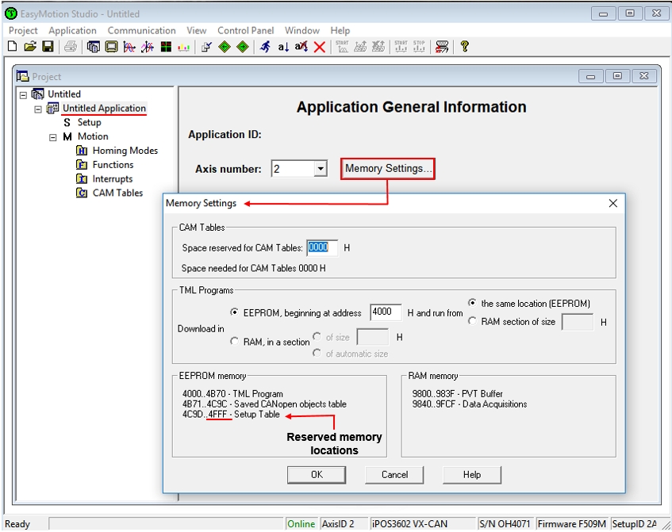This screenshot has width=672, height=532.
Task: Click the red X delete icon on toolbar
Action: click(x=319, y=46)
